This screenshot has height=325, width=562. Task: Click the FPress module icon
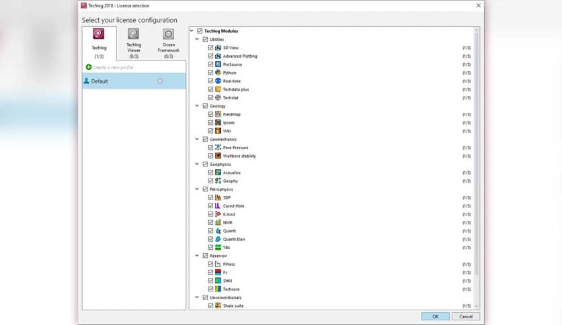[218, 264]
